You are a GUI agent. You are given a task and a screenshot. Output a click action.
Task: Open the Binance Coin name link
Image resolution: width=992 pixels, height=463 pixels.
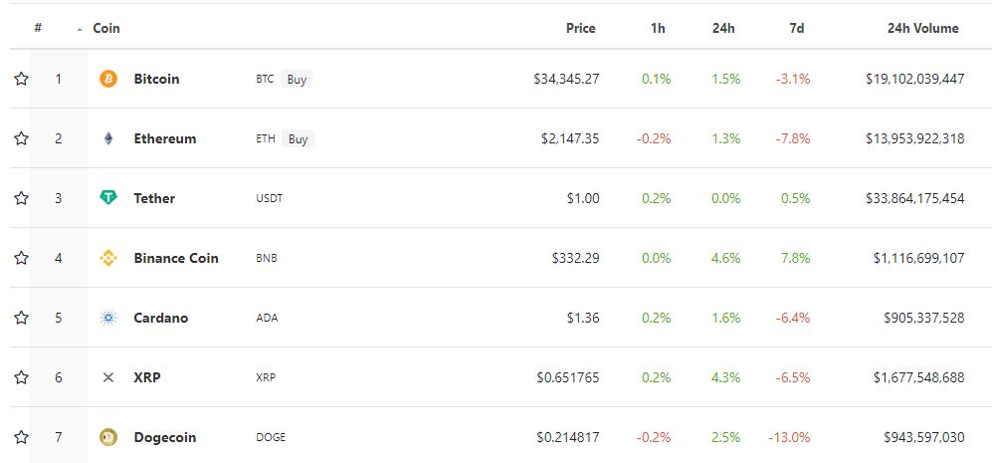176,258
